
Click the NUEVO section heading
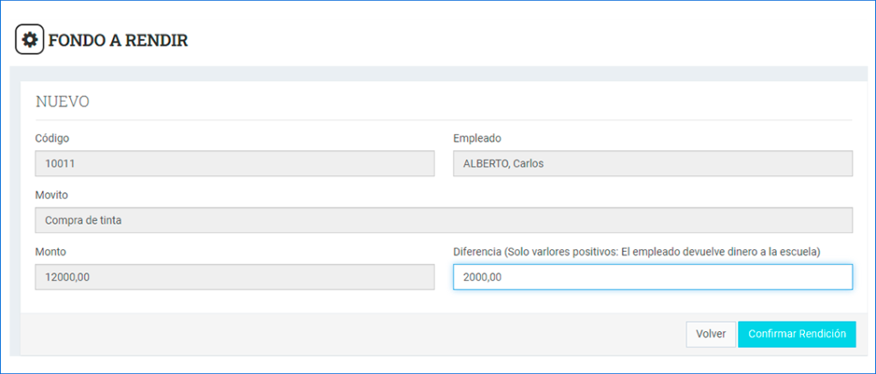62,102
